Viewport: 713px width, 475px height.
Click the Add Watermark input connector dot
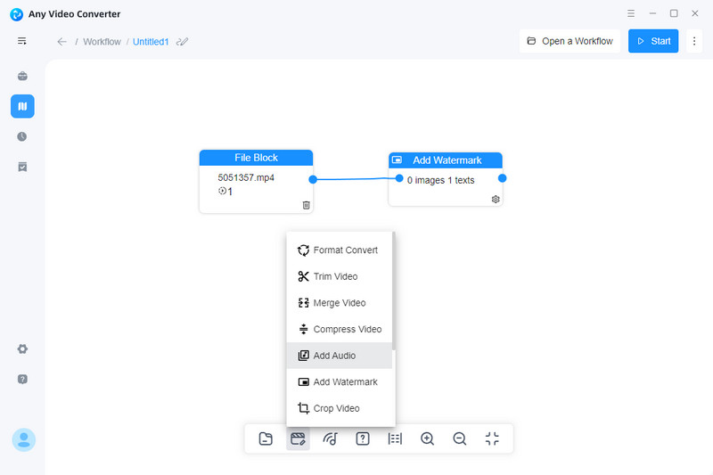point(399,178)
